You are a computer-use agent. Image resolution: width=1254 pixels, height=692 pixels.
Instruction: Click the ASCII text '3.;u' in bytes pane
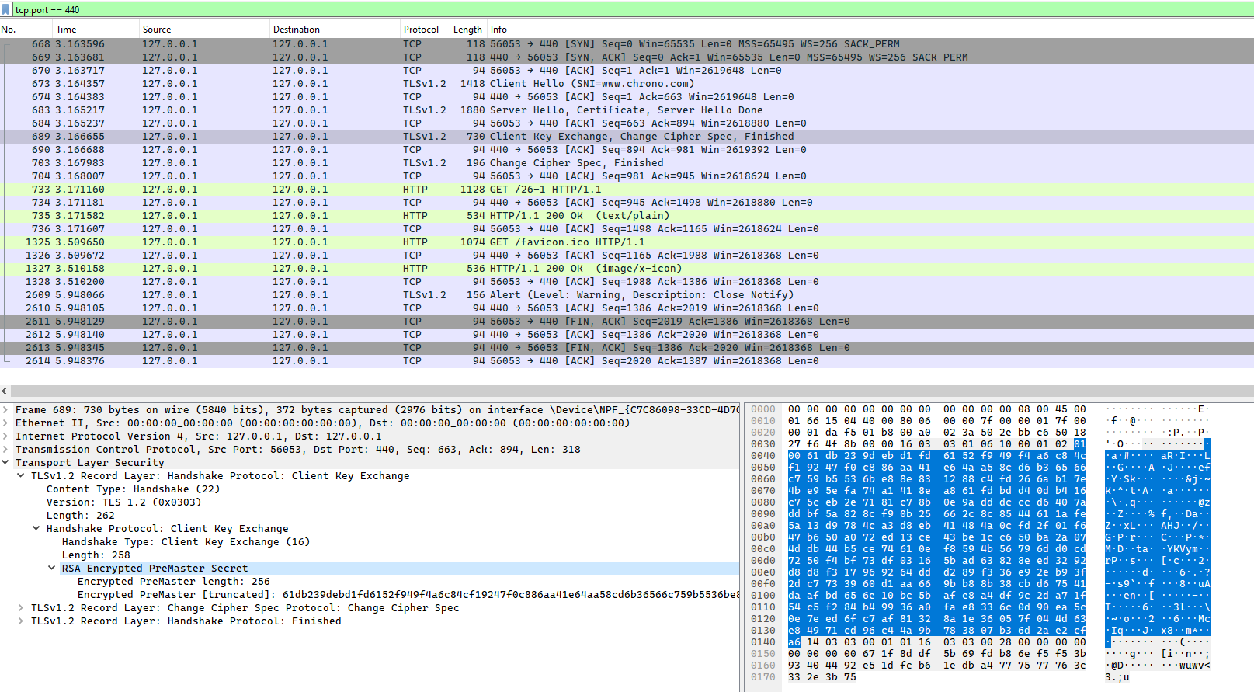coord(1117,677)
